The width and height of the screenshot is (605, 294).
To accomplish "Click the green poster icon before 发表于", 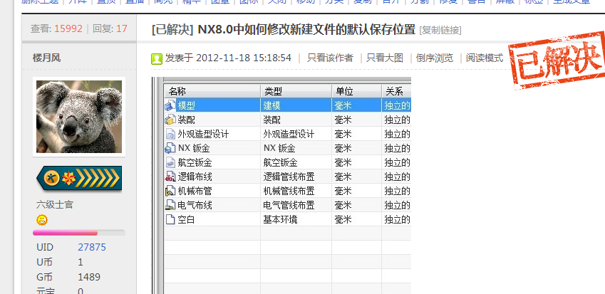I will [156, 58].
